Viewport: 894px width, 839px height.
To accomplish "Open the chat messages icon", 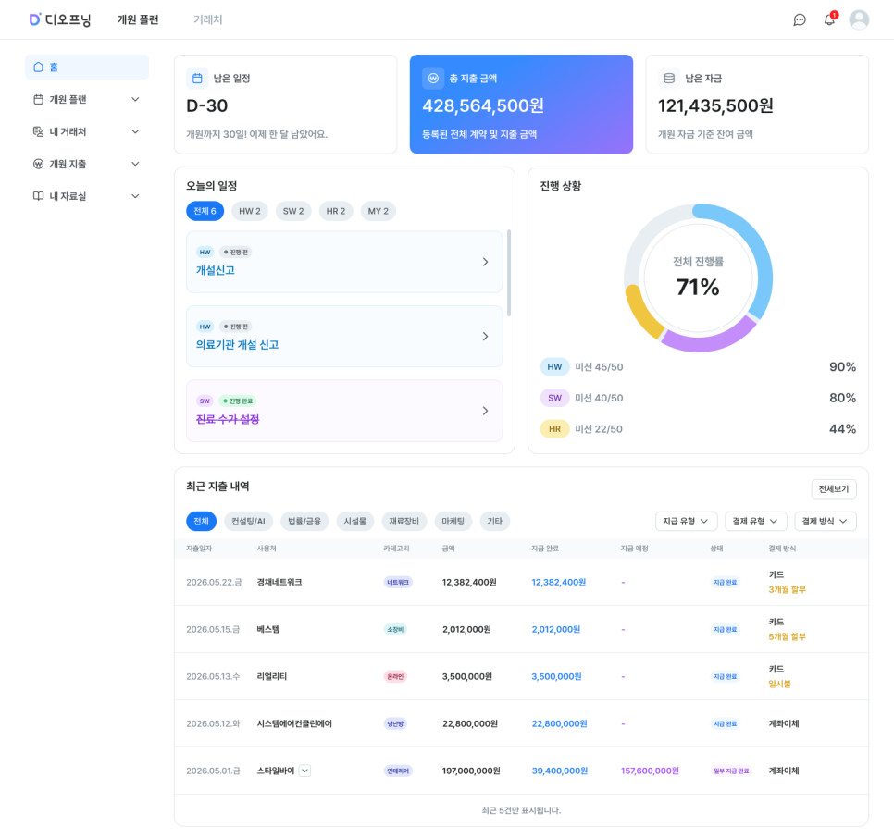I will pyautogui.click(x=800, y=20).
